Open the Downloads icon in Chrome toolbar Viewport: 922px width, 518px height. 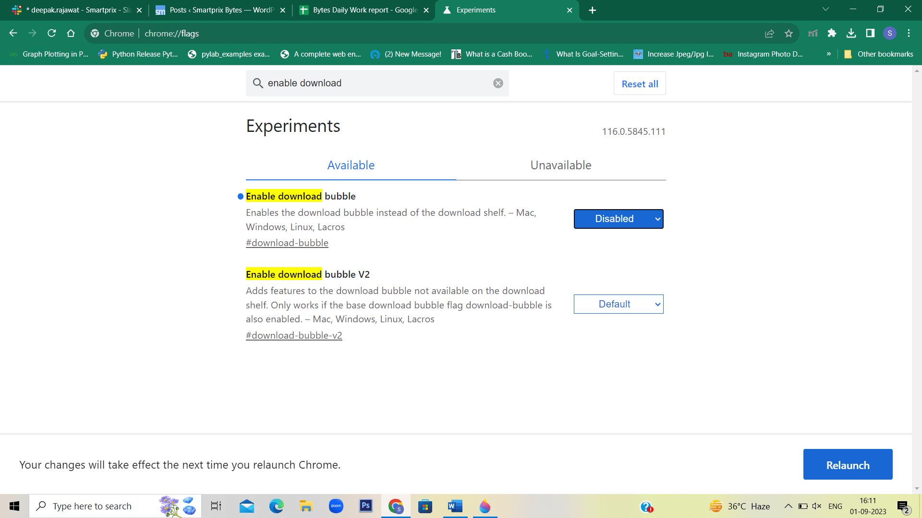click(x=852, y=33)
